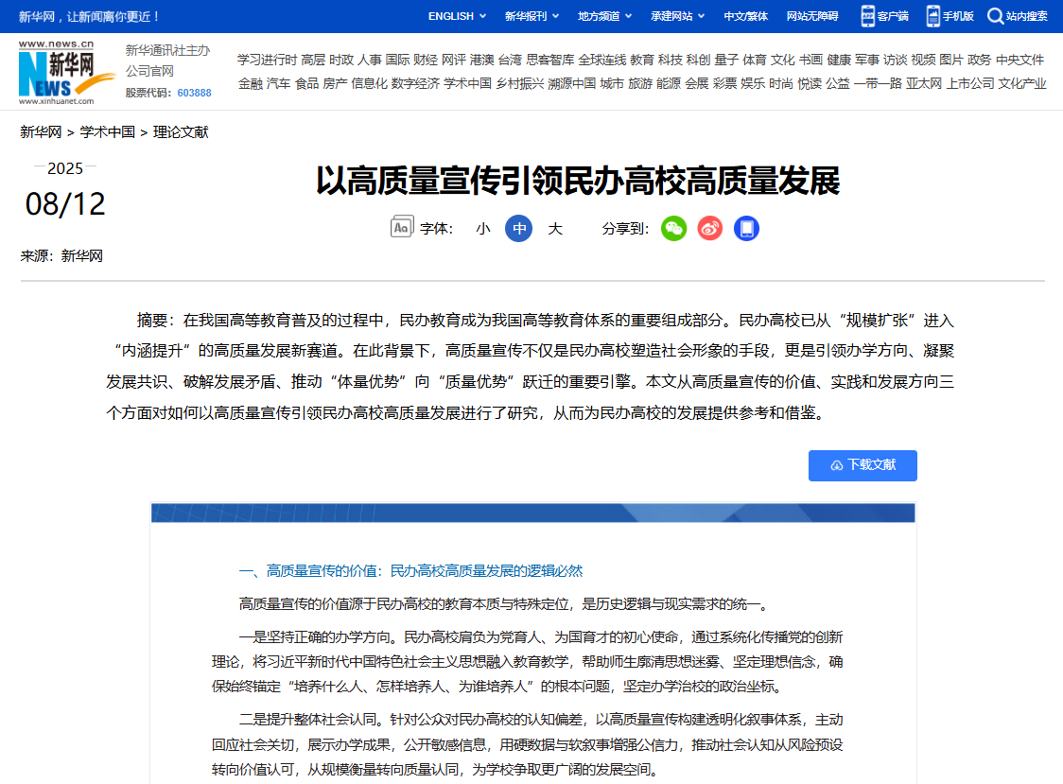Open the 财经 navigation item

pyautogui.click(x=426, y=60)
